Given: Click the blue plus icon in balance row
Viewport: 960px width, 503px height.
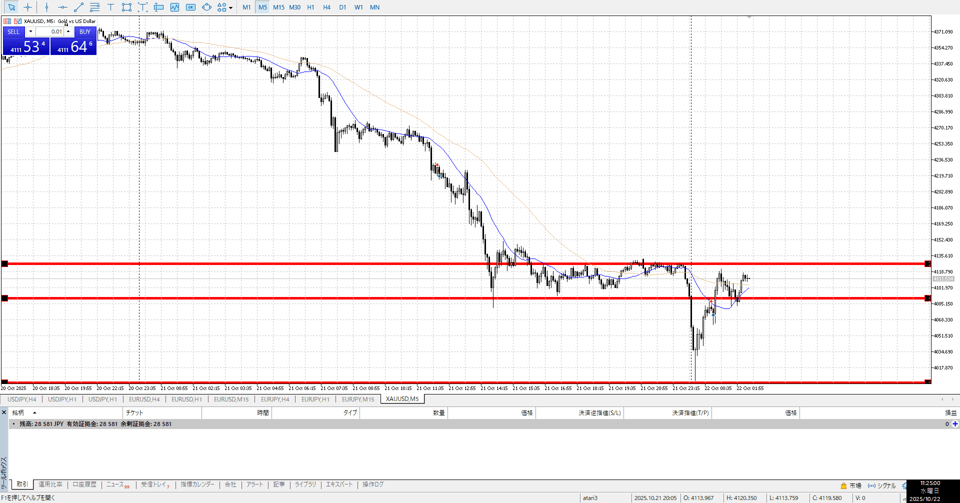Looking at the screenshot, I should 955,424.
